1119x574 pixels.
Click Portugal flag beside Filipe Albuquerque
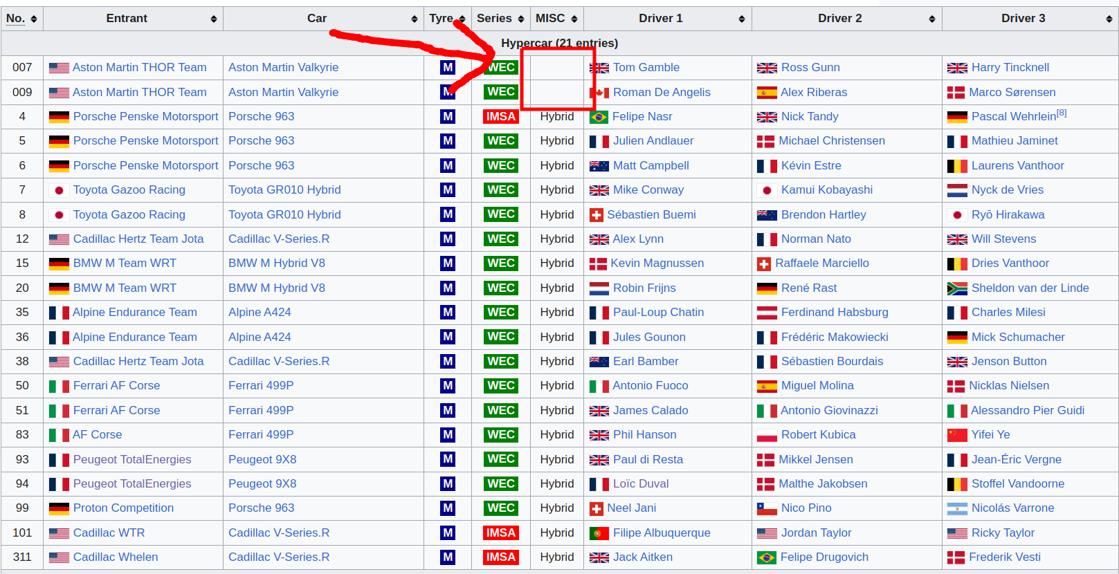pyautogui.click(x=599, y=533)
